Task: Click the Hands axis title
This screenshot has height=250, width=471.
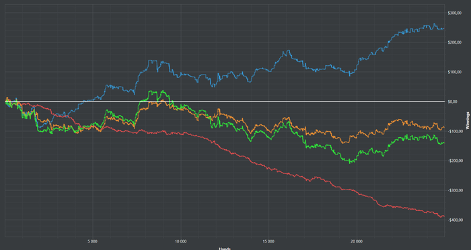Action: [x=225, y=249]
